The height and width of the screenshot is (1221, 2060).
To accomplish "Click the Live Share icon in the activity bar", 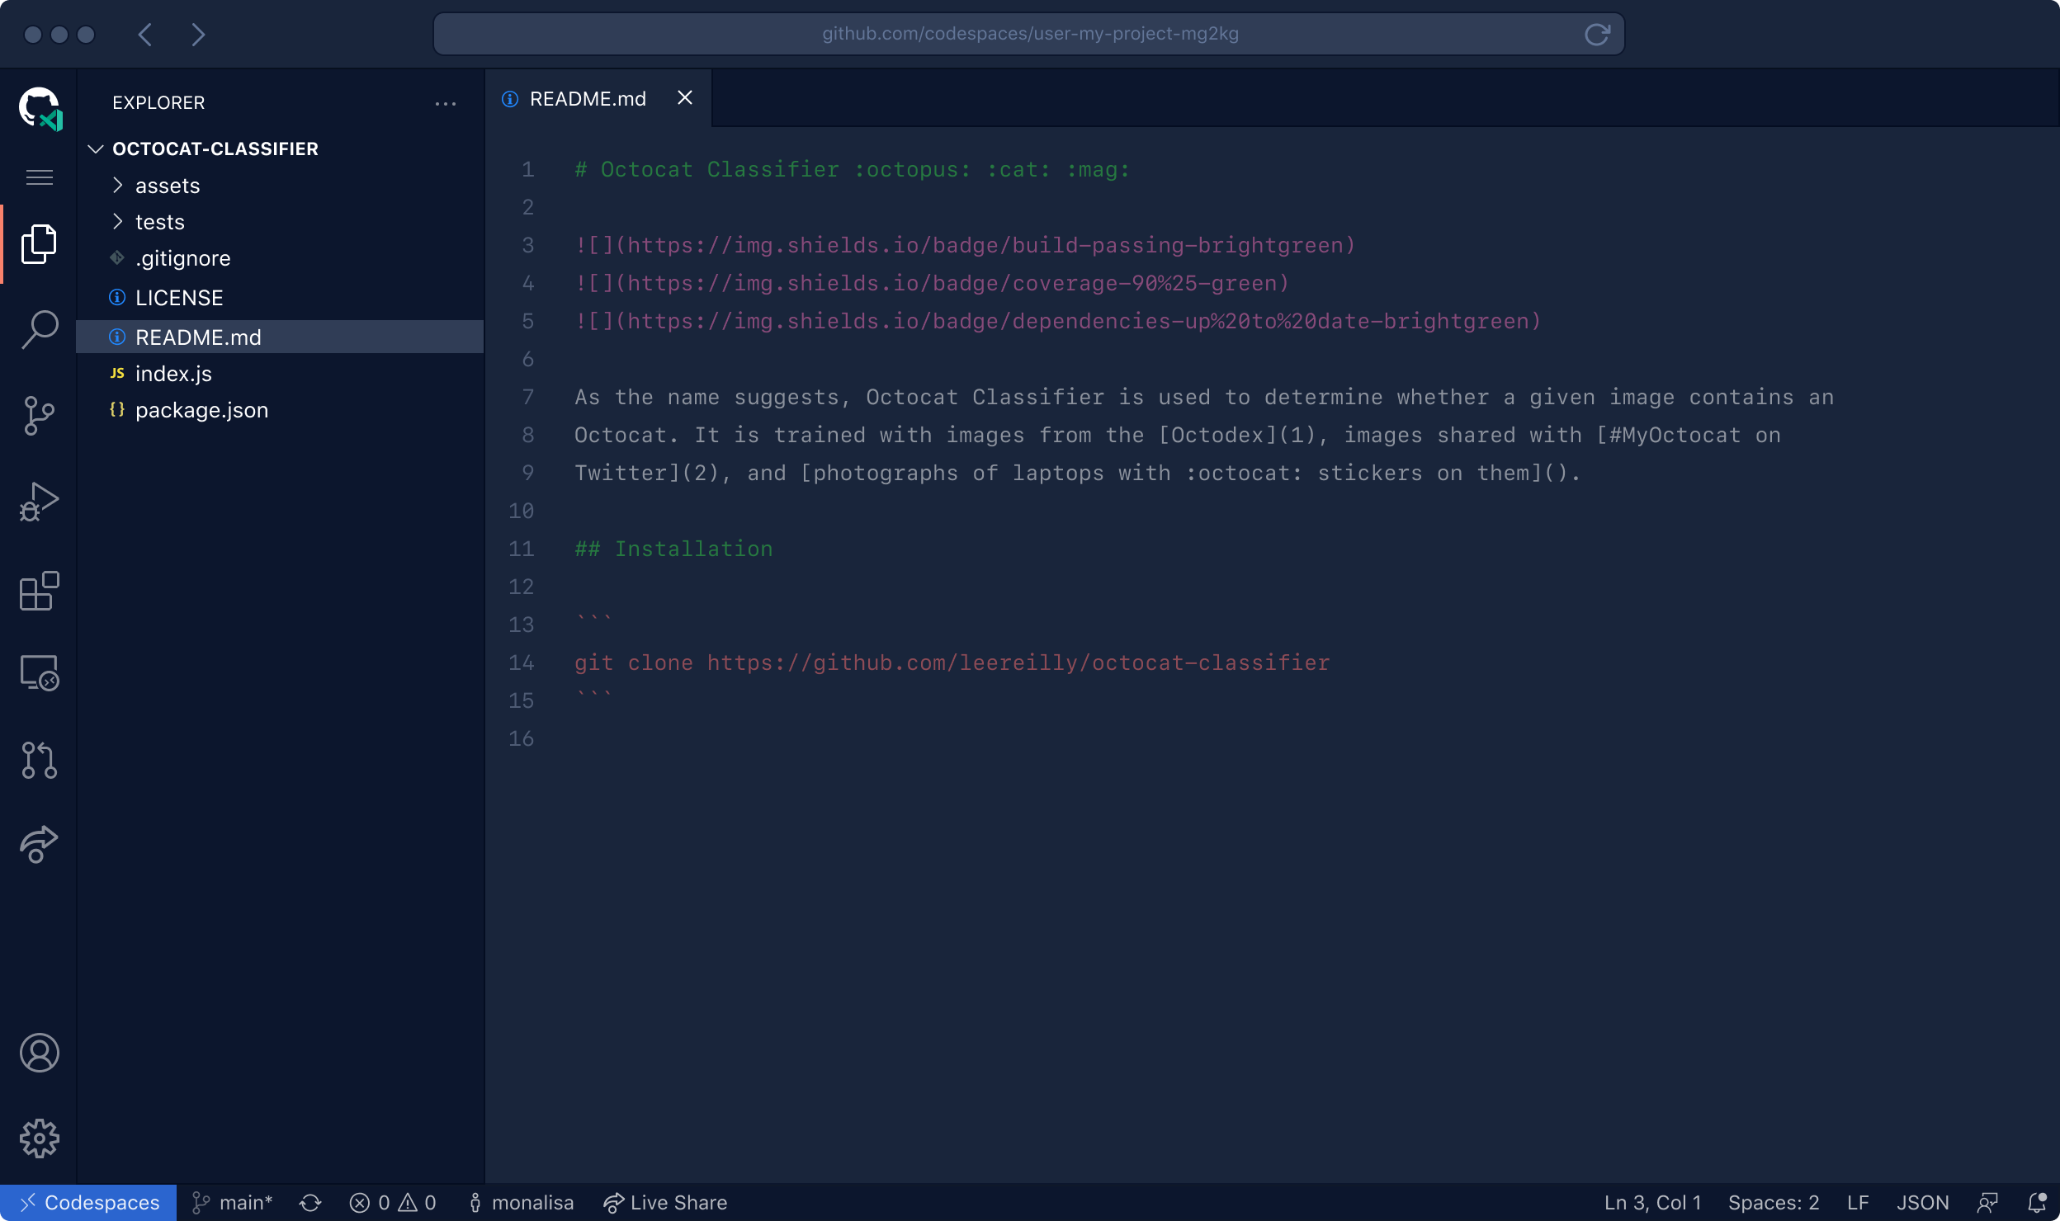I will 39,844.
